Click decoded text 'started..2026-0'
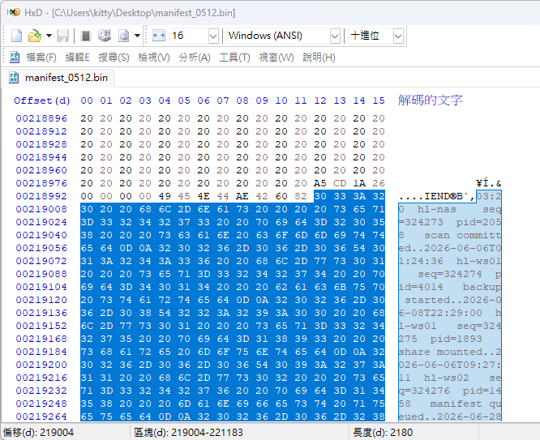The image size is (540, 440). click(453, 300)
